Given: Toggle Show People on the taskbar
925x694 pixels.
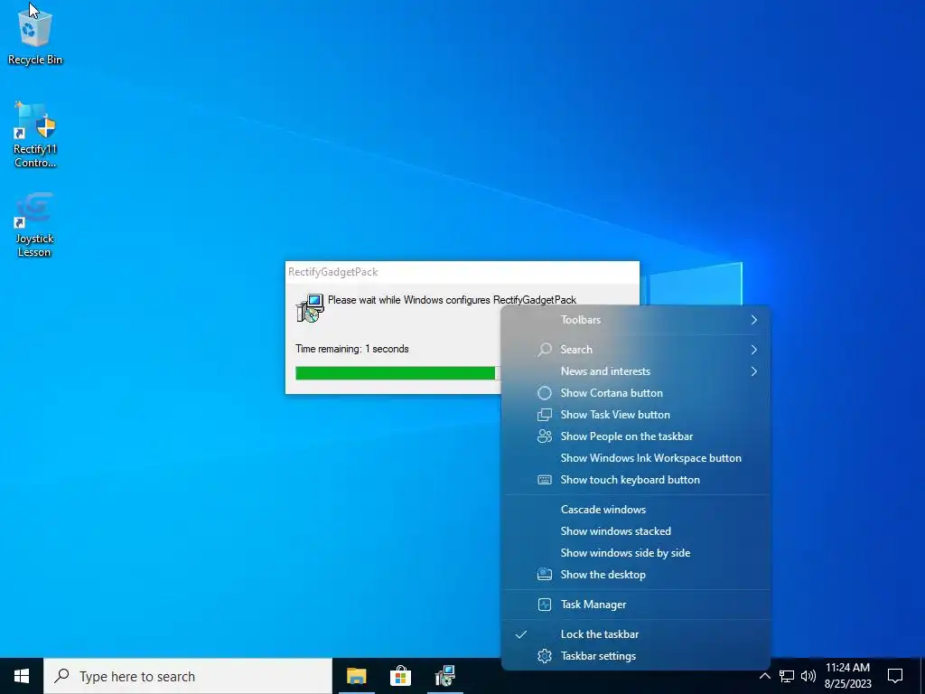Looking at the screenshot, I should click(x=636, y=436).
